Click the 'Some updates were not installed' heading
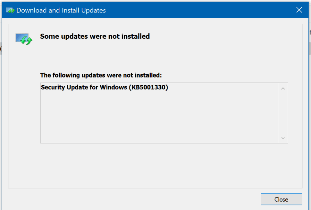 coord(95,36)
